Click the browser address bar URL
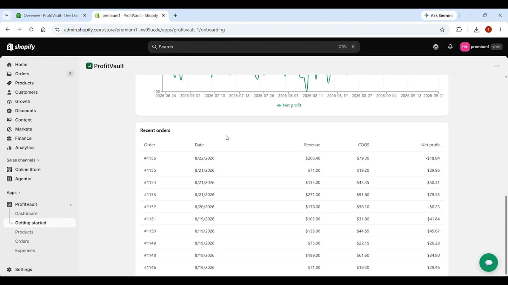Image resolution: width=508 pixels, height=285 pixels. [x=144, y=30]
